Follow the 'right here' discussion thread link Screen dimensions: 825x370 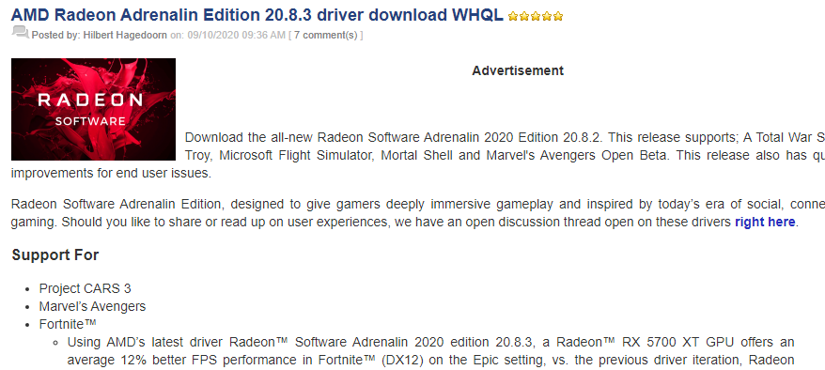(765, 222)
